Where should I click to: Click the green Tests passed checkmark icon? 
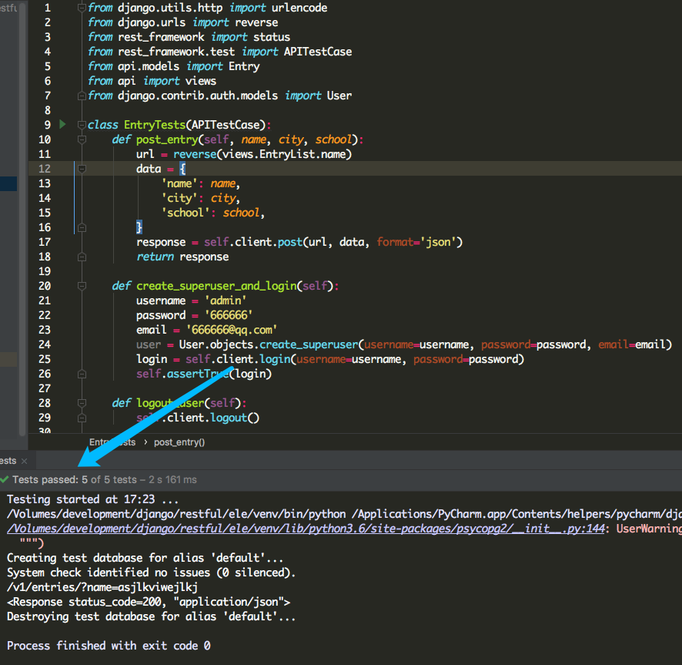point(5,479)
